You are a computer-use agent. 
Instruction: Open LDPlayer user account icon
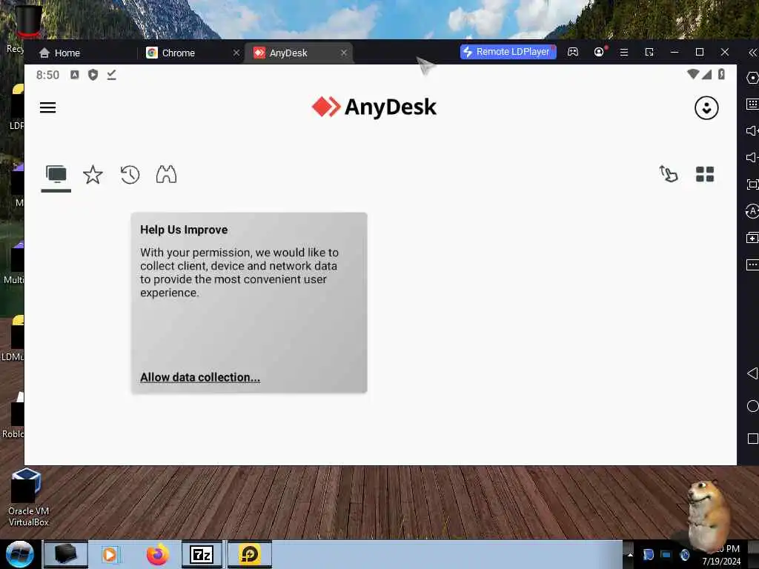(599, 52)
